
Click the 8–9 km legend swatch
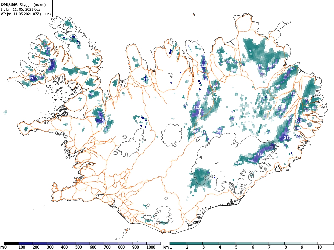pyautogui.click(x=293, y=243)
